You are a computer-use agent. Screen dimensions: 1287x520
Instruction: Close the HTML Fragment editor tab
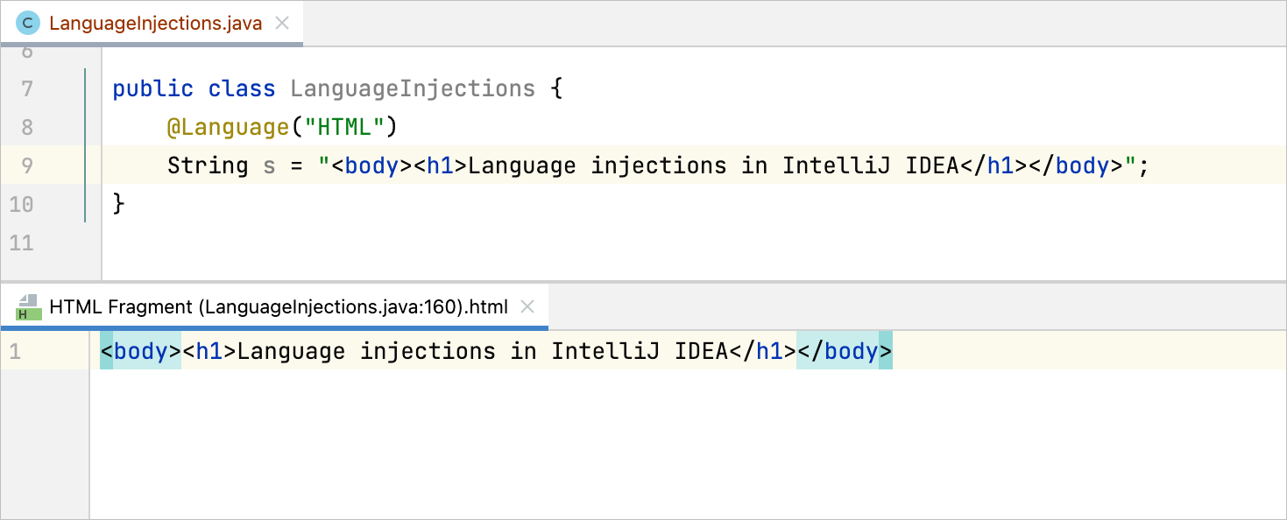[x=527, y=306]
